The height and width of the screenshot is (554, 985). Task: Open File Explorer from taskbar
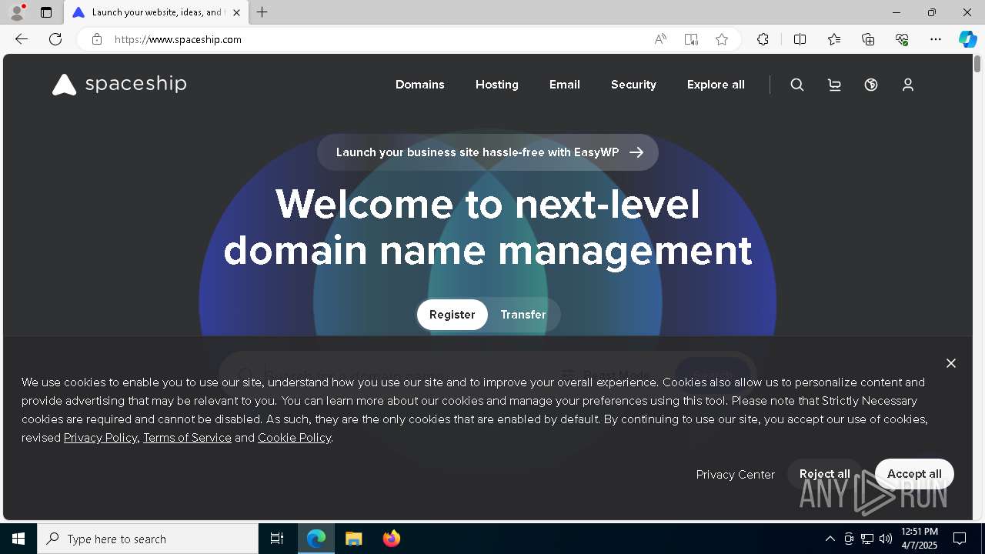tap(354, 539)
